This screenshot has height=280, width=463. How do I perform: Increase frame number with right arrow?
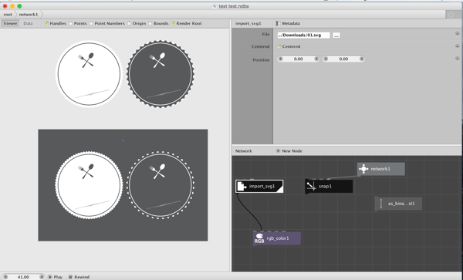(42, 277)
